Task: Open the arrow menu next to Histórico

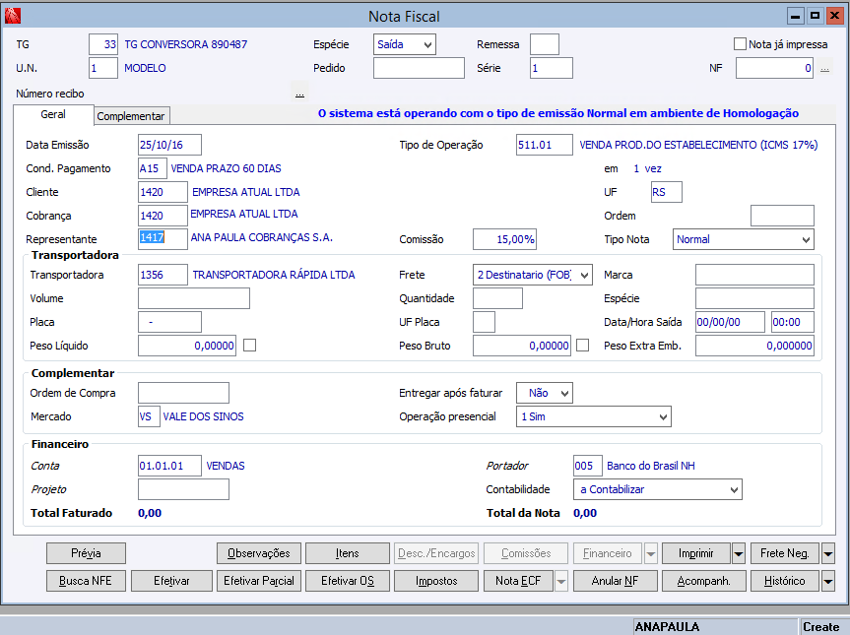Action: click(828, 581)
